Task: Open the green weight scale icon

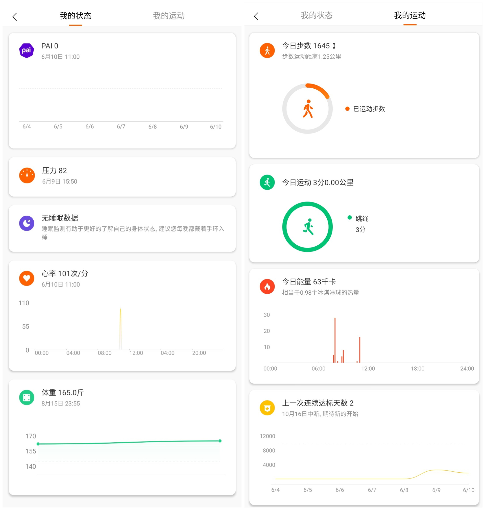Action: (27, 397)
